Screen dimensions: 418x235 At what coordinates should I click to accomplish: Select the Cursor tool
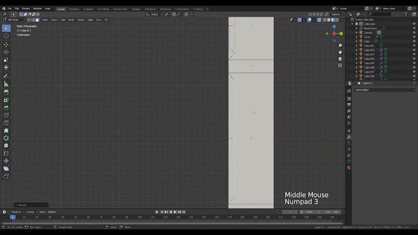tap(6, 36)
